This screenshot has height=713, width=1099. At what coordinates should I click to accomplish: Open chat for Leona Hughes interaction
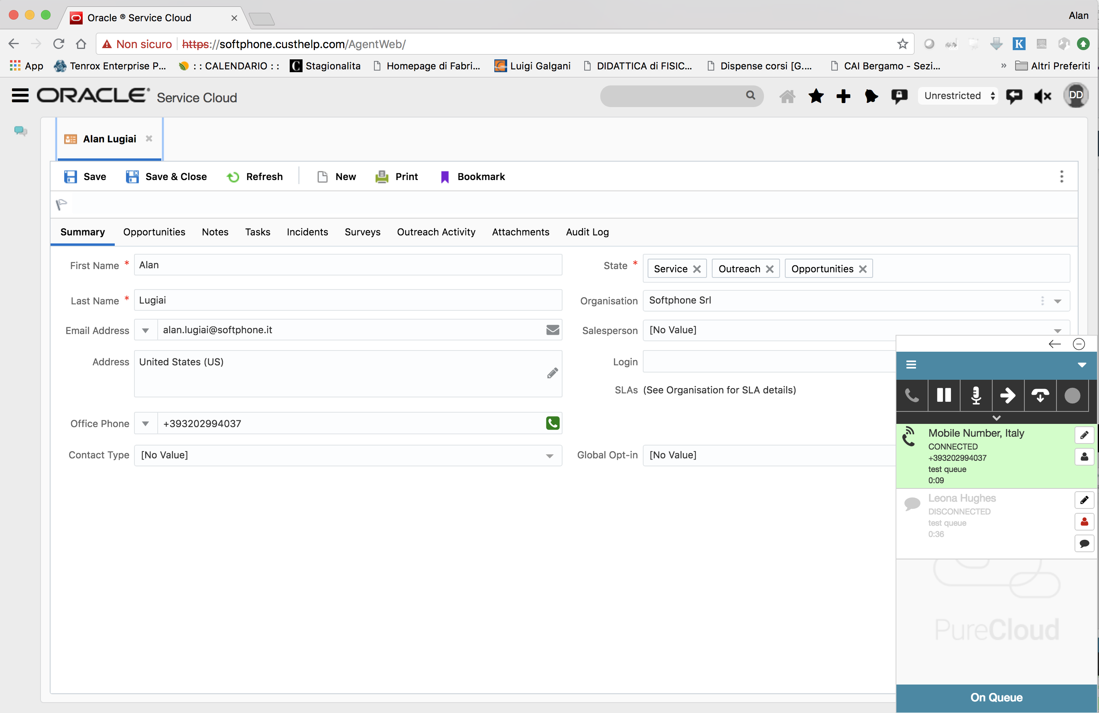pos(1085,544)
